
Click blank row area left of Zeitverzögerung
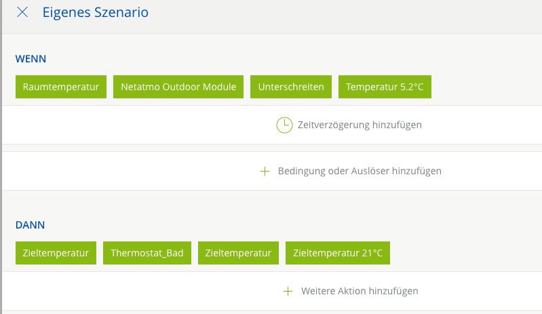[x=136, y=125]
